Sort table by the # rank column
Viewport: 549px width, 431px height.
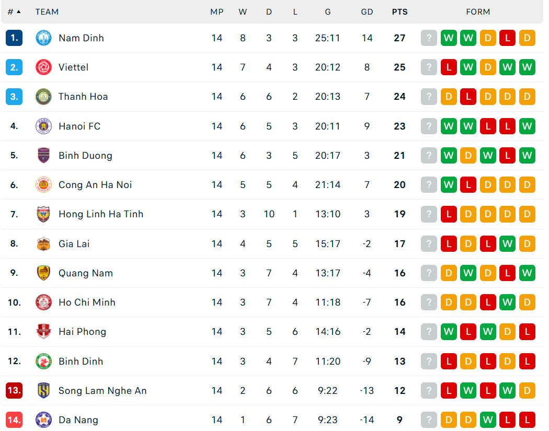pos(14,12)
